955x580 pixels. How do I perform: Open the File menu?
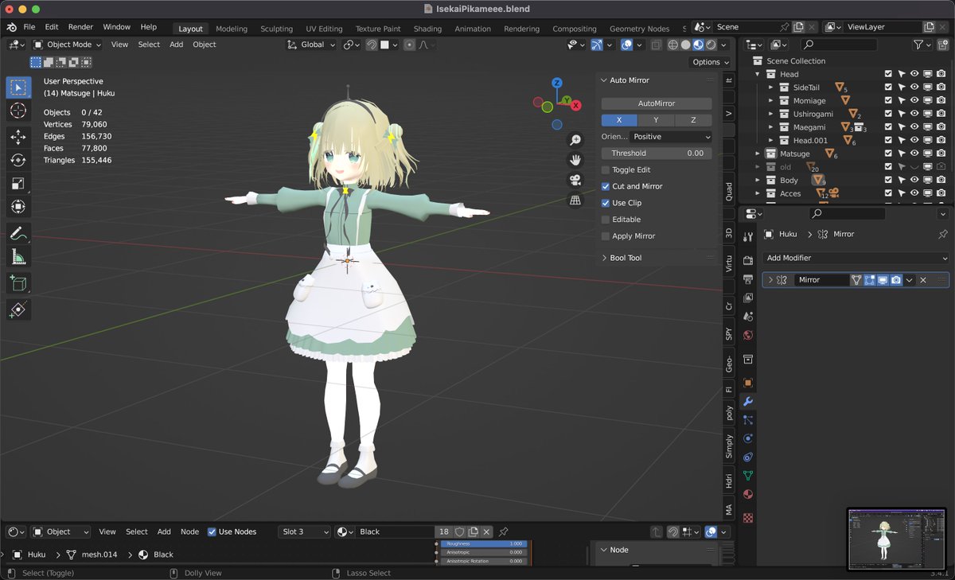[29, 27]
